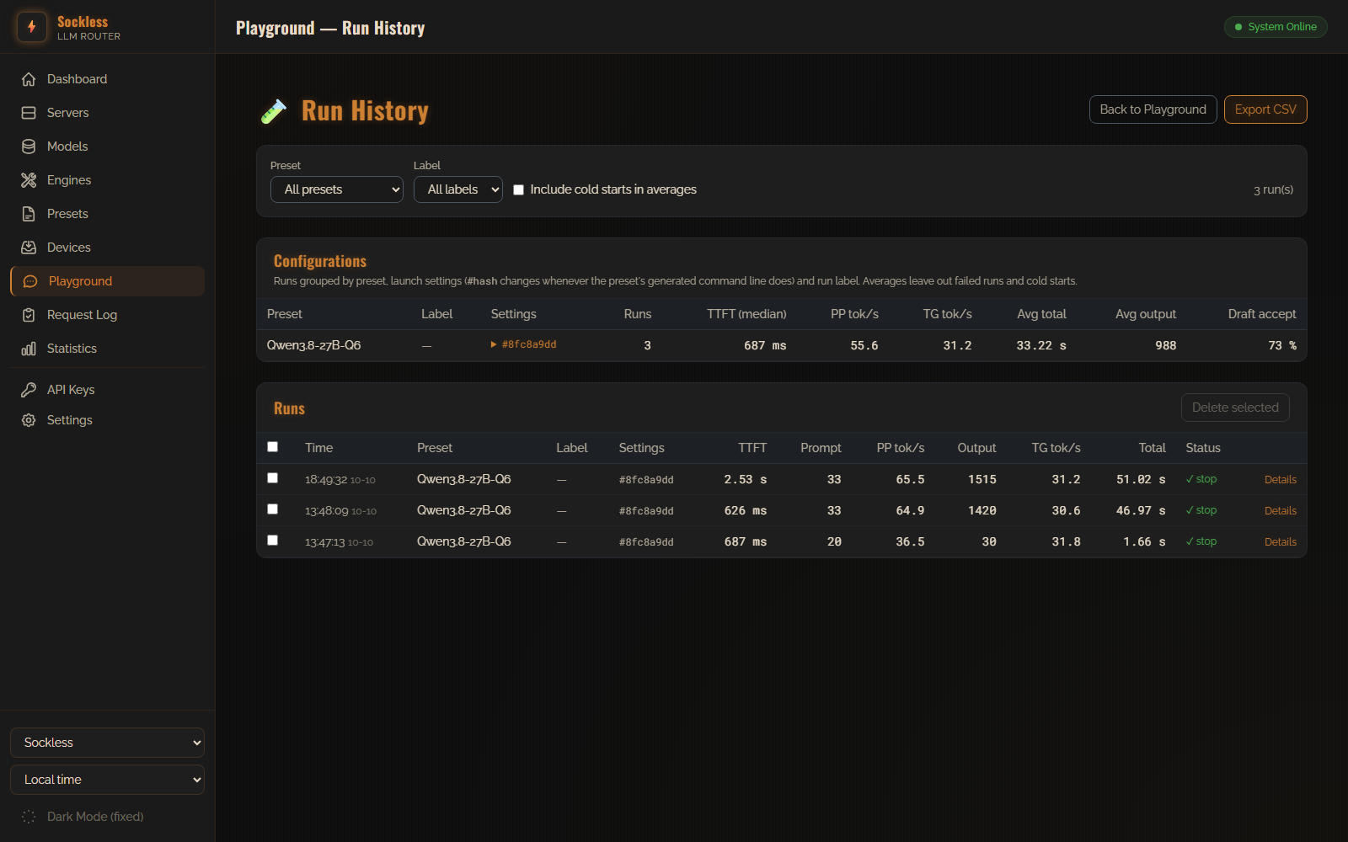Click the Engines wrench icon
Screen dimensions: 1348x842
[x=29, y=180]
